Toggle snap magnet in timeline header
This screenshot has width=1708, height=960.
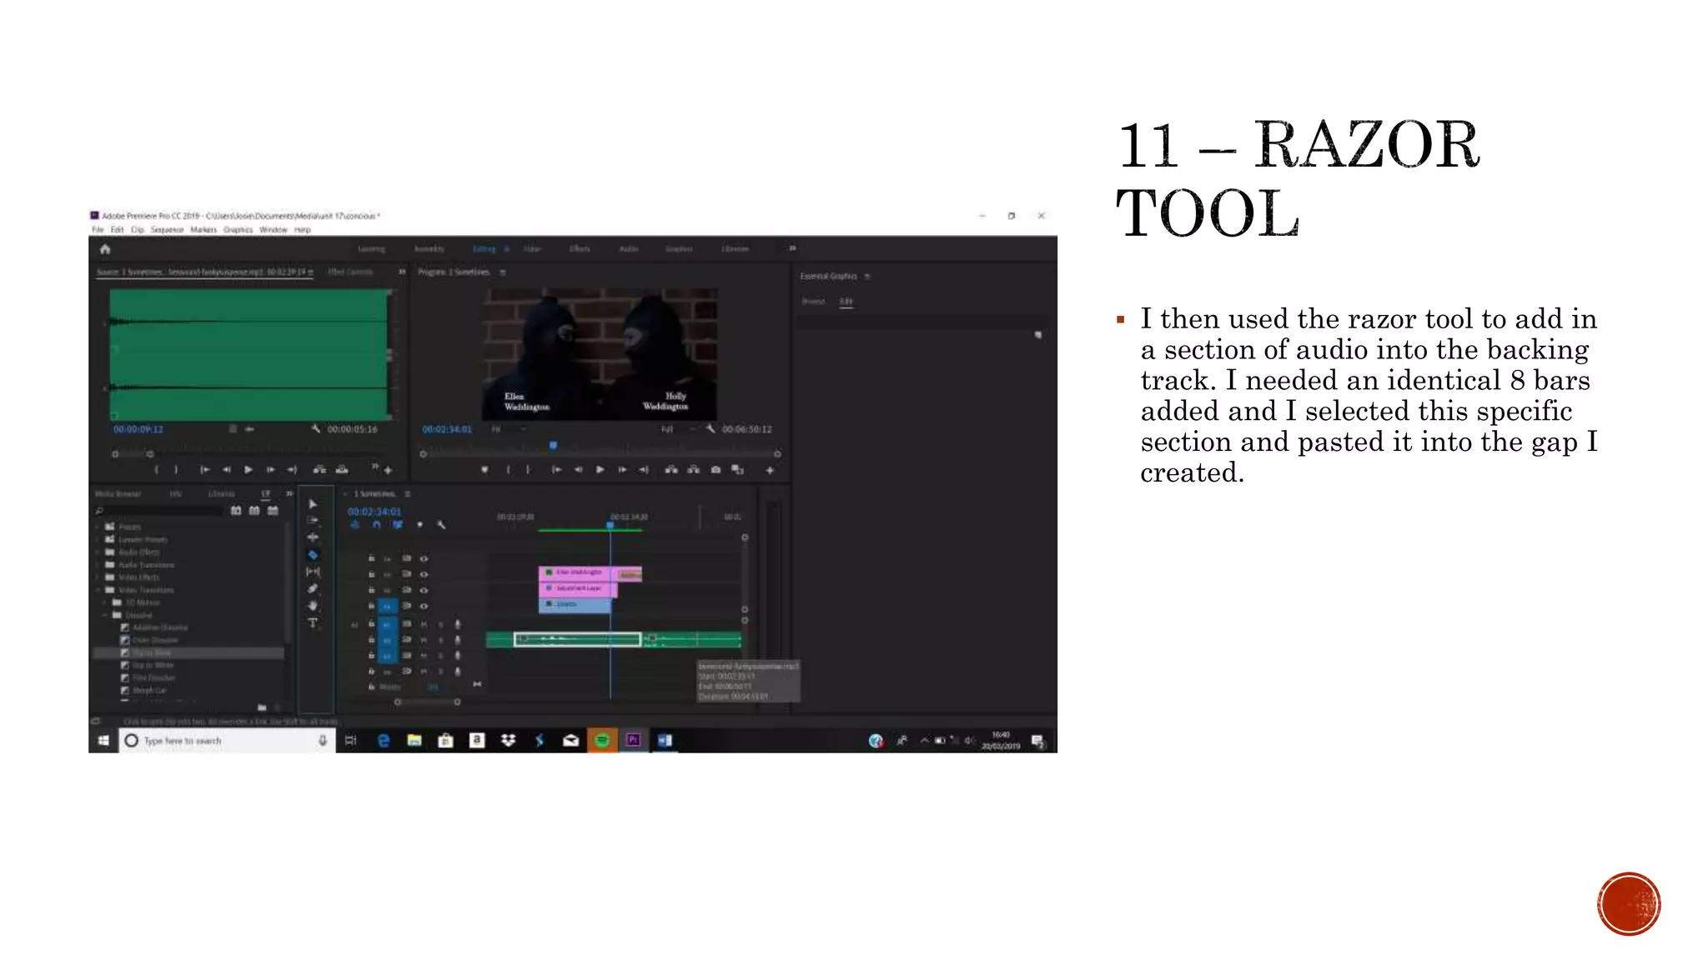(376, 525)
